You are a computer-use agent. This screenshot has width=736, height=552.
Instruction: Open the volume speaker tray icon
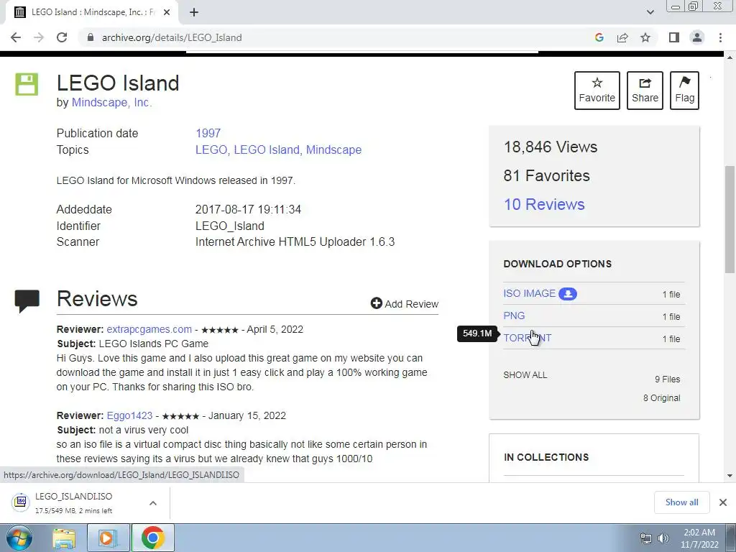pos(663,538)
